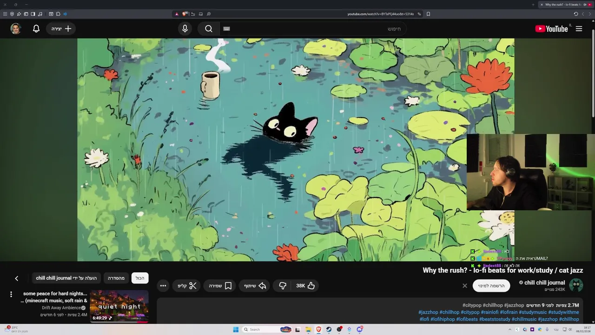Create a clip with the scissors (קליפ) button
This screenshot has height=335, width=595.
[x=187, y=286]
